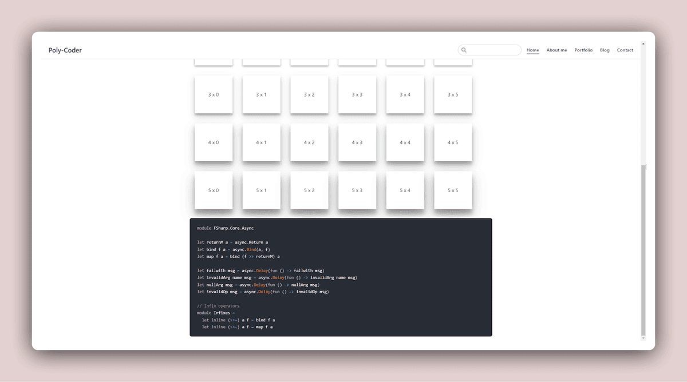Click the 4 x 1 grid card
This screenshot has width=687, height=382.
(x=261, y=142)
